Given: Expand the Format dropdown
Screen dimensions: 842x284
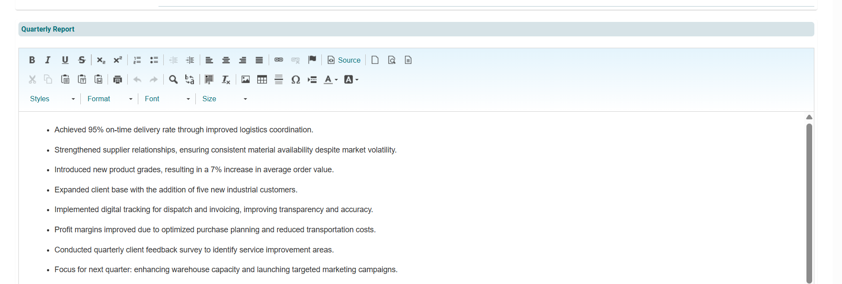Looking at the screenshot, I should (x=110, y=99).
